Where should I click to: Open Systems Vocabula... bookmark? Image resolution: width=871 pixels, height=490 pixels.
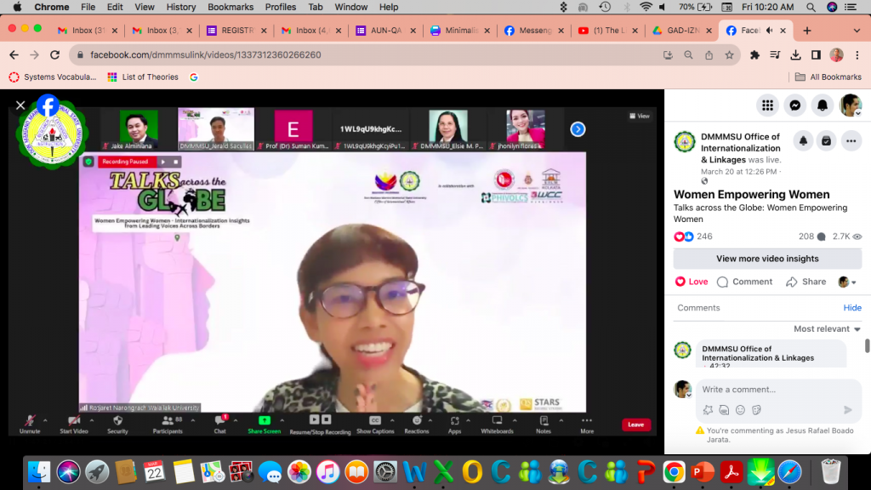tap(52, 77)
